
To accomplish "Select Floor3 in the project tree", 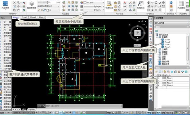I will click(x=167, y=44).
